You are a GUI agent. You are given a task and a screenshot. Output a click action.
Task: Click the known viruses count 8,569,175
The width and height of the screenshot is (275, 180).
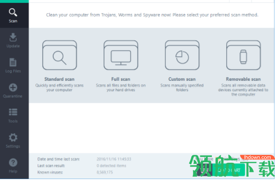click(105, 172)
